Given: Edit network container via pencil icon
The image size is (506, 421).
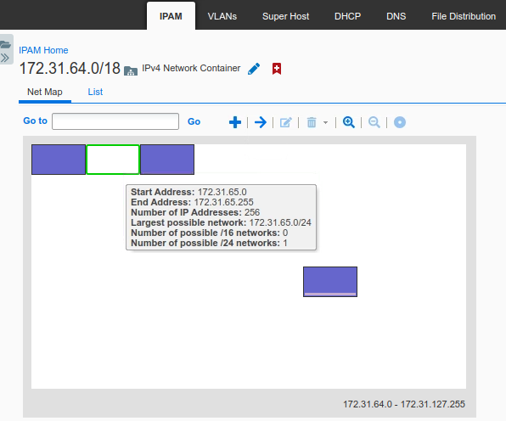Looking at the screenshot, I should click(x=254, y=69).
